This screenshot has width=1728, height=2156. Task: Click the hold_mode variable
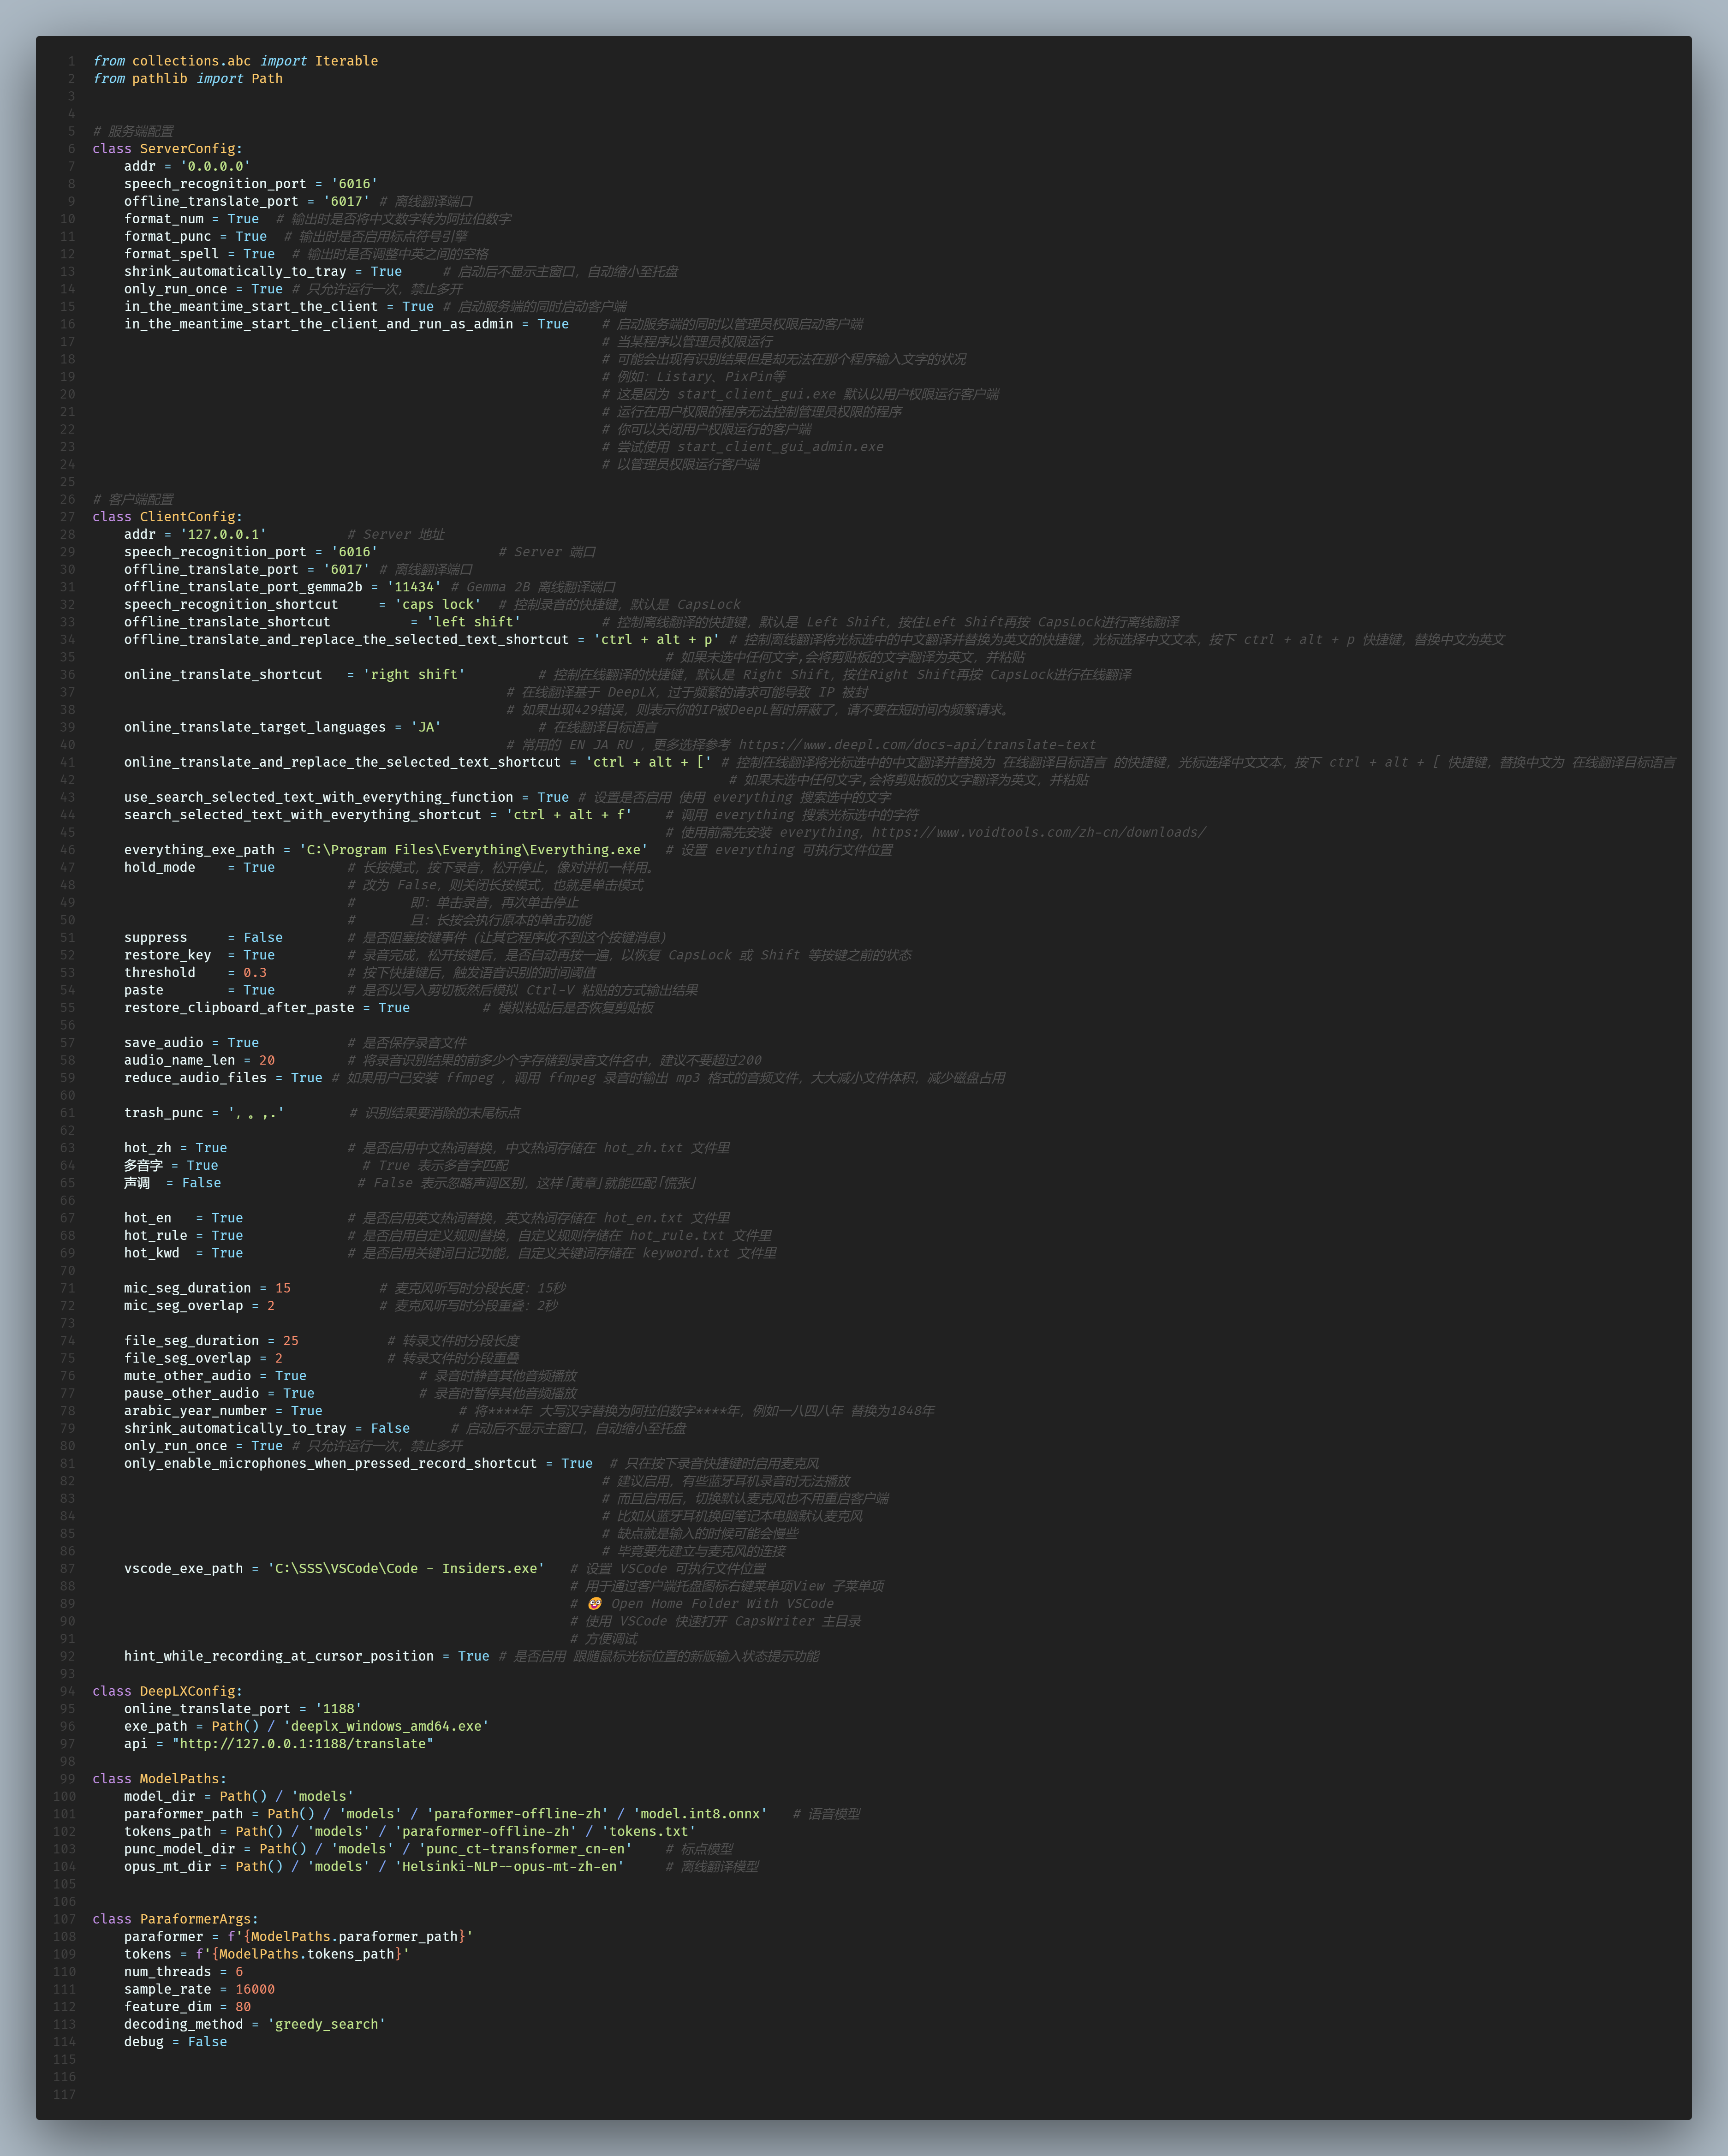(160, 867)
